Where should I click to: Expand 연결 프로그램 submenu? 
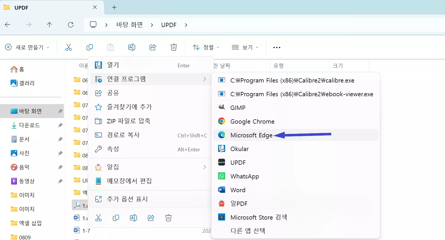(x=151, y=79)
